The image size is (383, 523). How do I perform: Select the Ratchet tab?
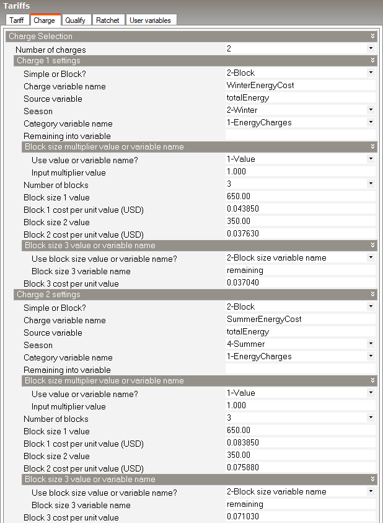108,20
